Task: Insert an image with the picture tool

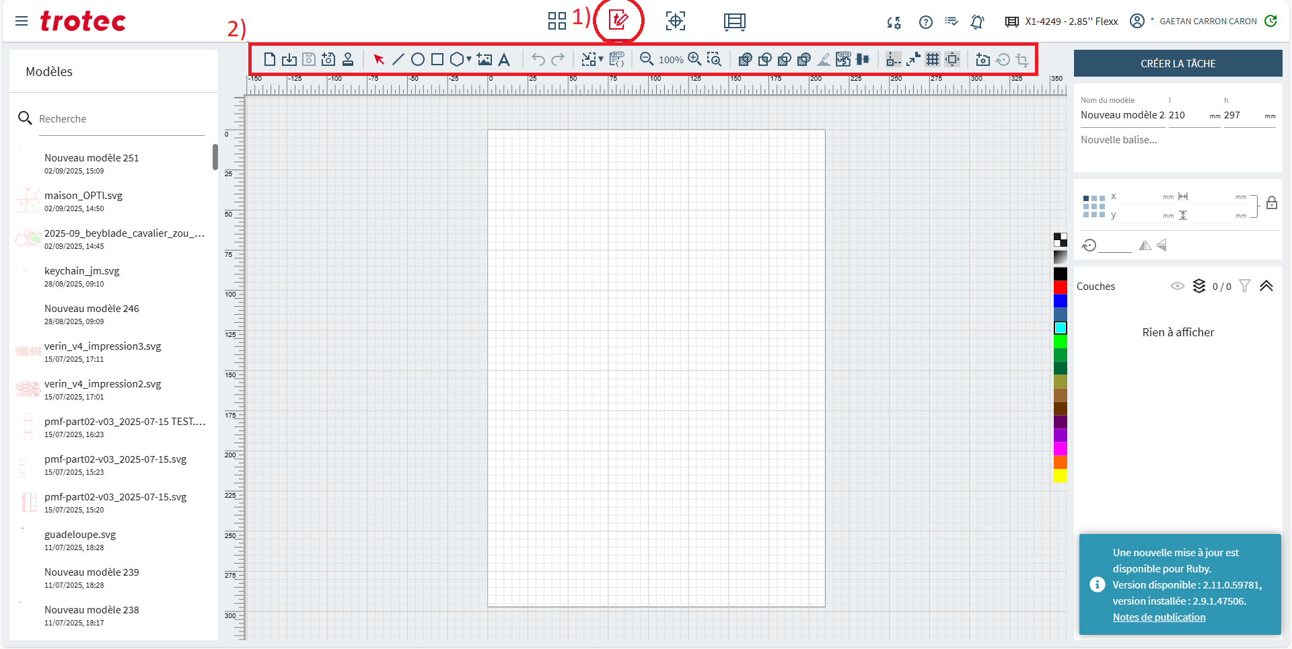Action: pos(485,59)
